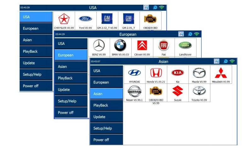Open Nissan V0.99.1 in Asian window

point(134,93)
